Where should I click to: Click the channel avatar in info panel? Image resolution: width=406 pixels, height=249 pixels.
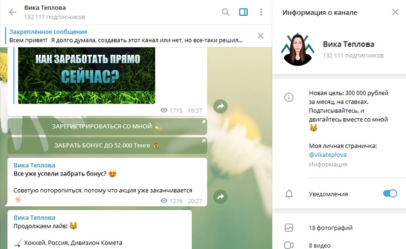[297, 50]
